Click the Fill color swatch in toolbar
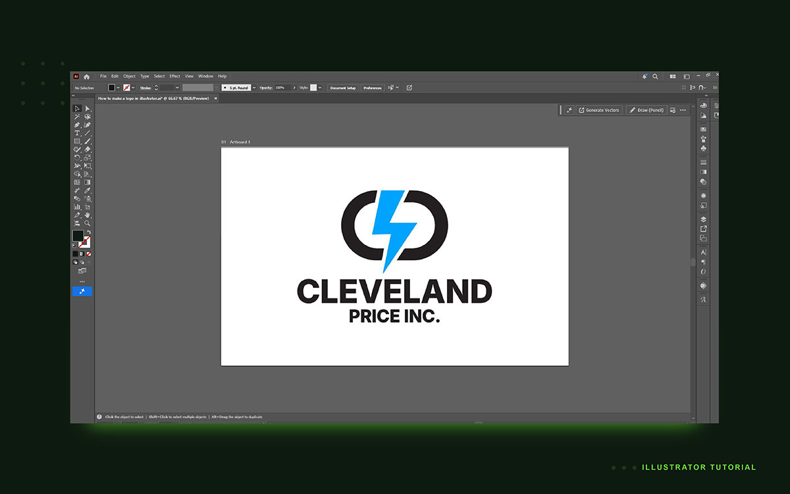Screen dimensions: 790x494 78,236
